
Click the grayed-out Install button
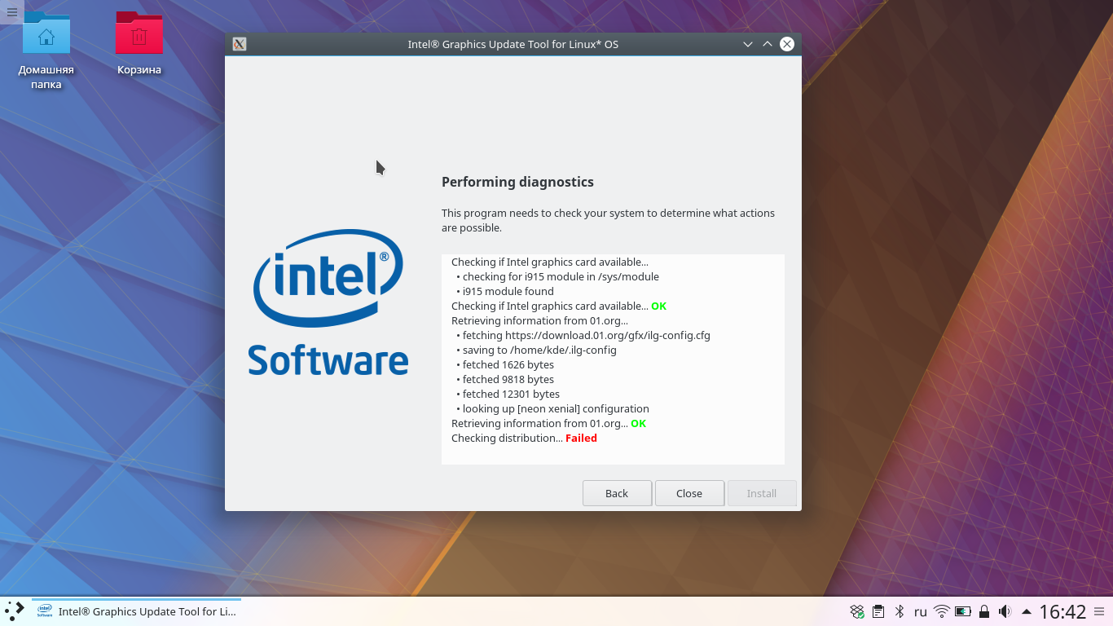point(762,493)
